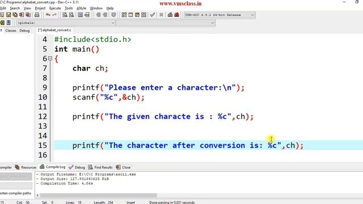
Task: Click the highlighted line 15 printf statement
Action: (x=188, y=146)
